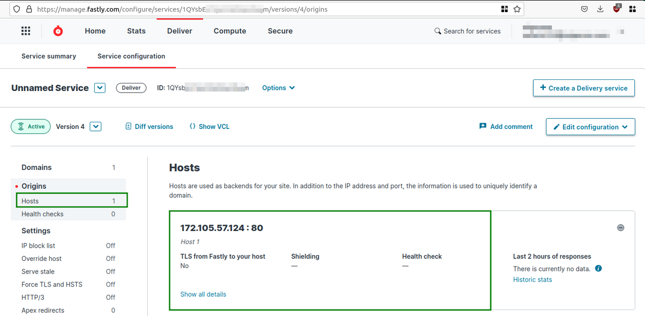Viewport: 645px width, 316px height.
Task: Open Diff versions via its document icon
Action: tap(128, 126)
